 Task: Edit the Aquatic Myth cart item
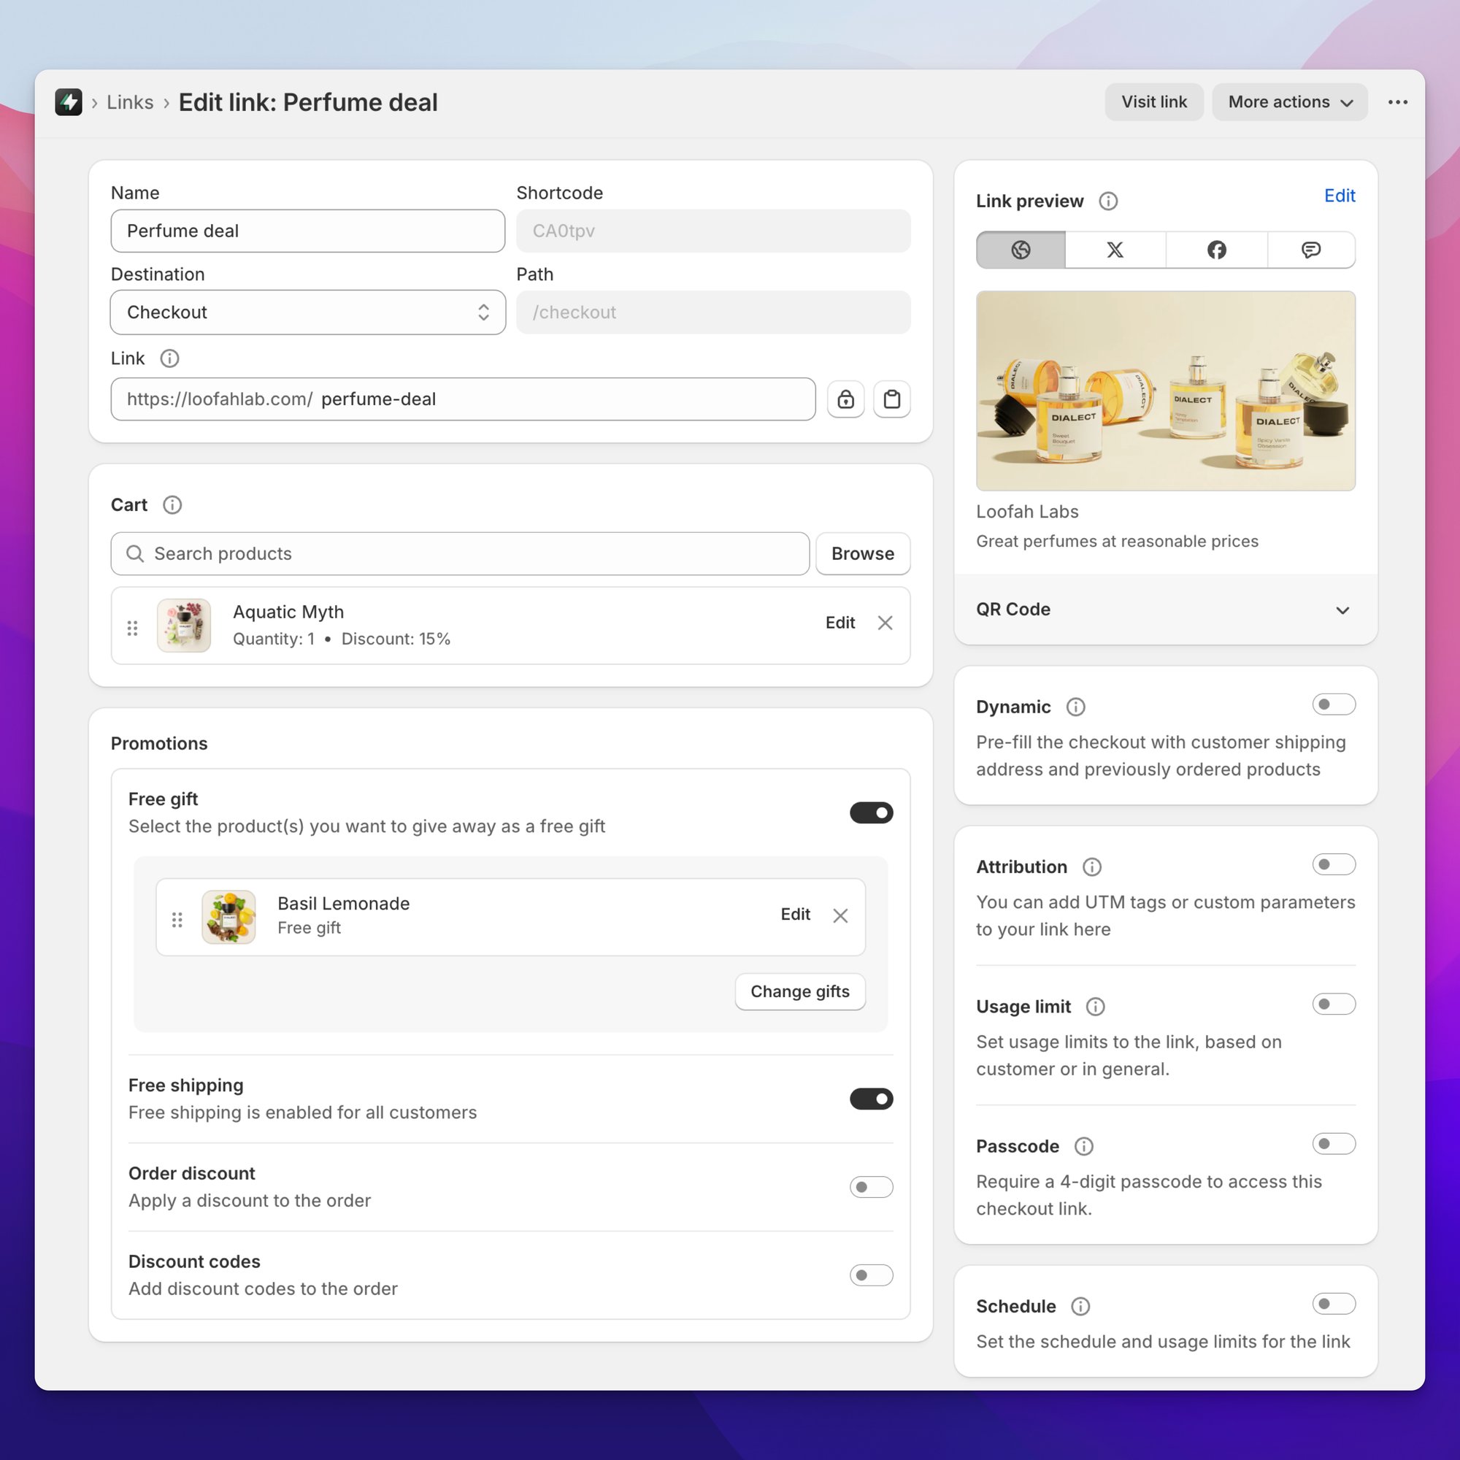pos(839,623)
